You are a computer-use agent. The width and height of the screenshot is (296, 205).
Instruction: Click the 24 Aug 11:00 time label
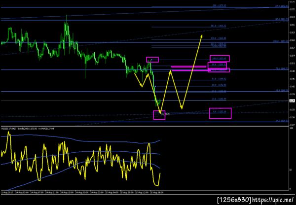point(52,193)
